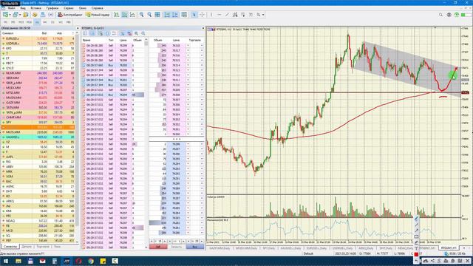Select the D1 timeframe

point(52,22)
